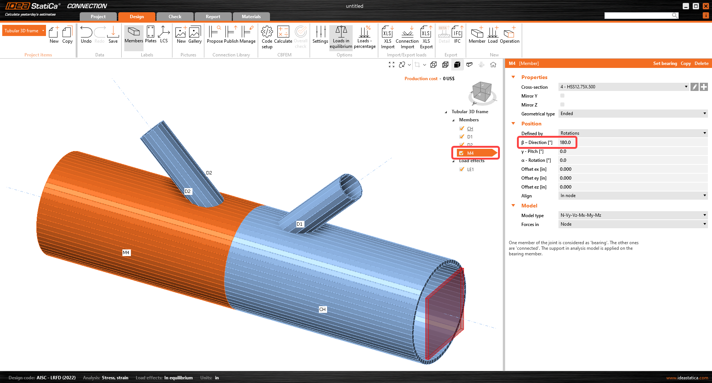Enable the Mirror Y checkbox

[x=562, y=96]
